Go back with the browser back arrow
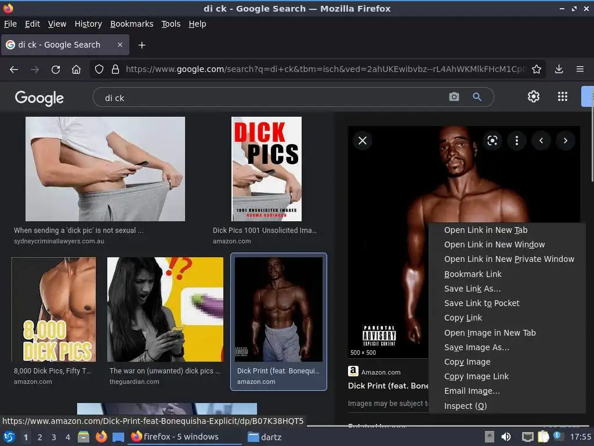The height and width of the screenshot is (446, 594). 14,70
